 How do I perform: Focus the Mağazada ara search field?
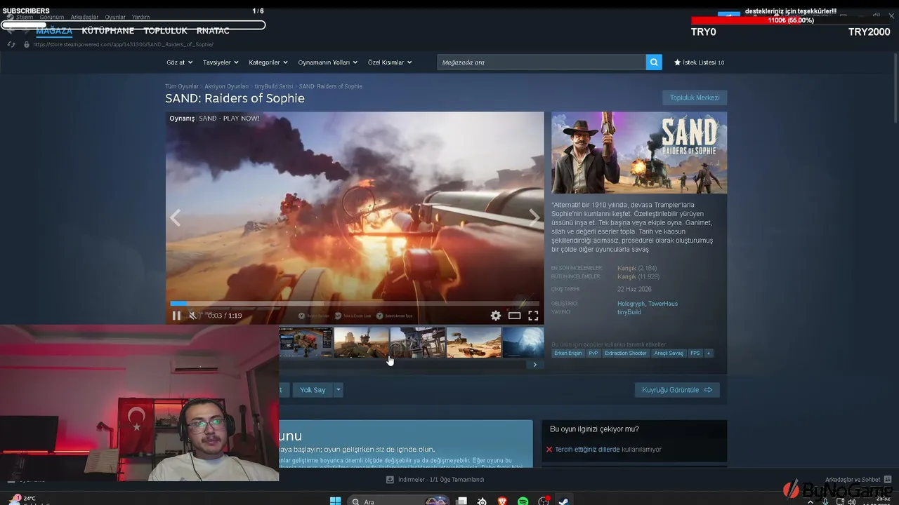tap(542, 62)
